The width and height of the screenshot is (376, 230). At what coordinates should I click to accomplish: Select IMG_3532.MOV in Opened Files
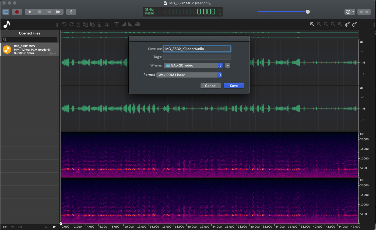tap(30, 50)
